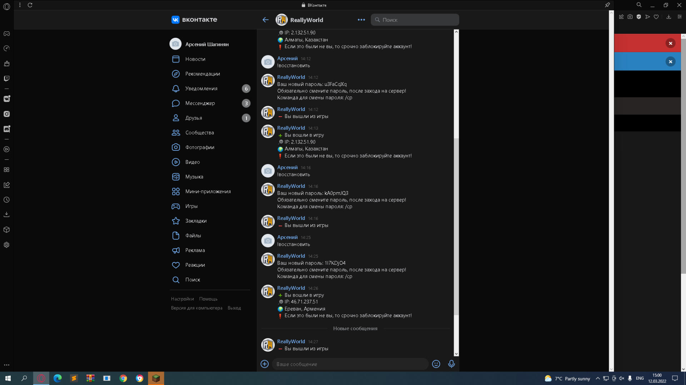Open Easy Setup sliders icon in the toolbar
The height and width of the screenshot is (385, 686).
pyautogui.click(x=680, y=17)
